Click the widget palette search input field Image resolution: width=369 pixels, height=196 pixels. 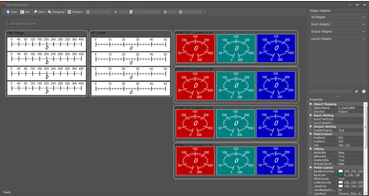pyautogui.click(x=331, y=92)
